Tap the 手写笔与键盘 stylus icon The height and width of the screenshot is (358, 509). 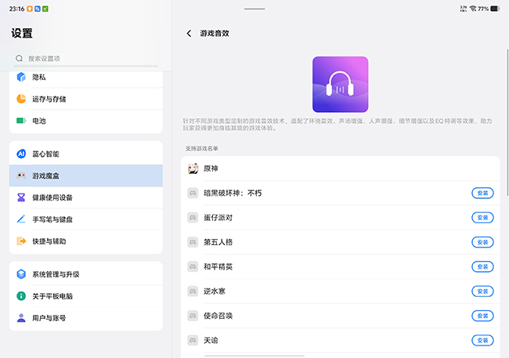[21, 220]
